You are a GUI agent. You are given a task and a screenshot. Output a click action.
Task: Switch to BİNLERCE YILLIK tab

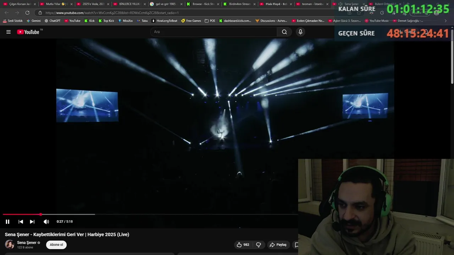tap(129, 4)
